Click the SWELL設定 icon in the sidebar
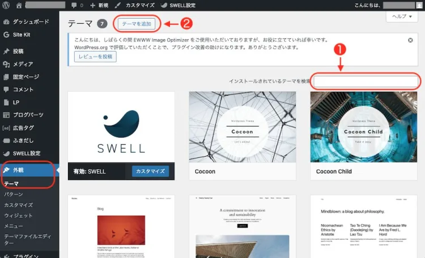This screenshot has height=258, width=425. (x=6, y=153)
